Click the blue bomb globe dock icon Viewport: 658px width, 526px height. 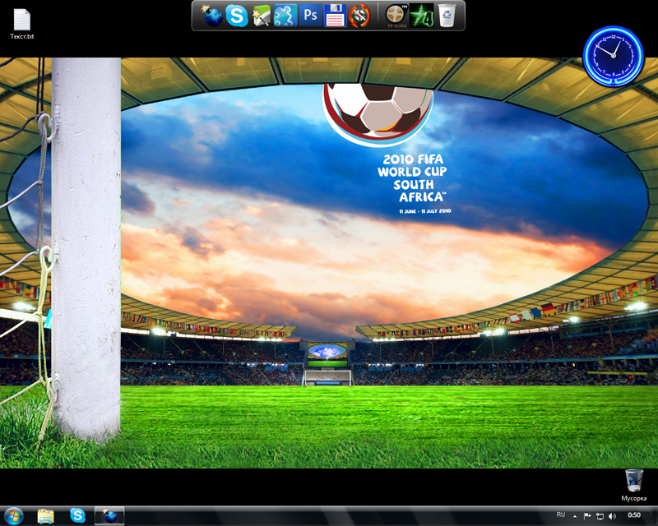(x=213, y=15)
